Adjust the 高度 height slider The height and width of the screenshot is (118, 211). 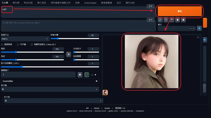pos(33,60)
